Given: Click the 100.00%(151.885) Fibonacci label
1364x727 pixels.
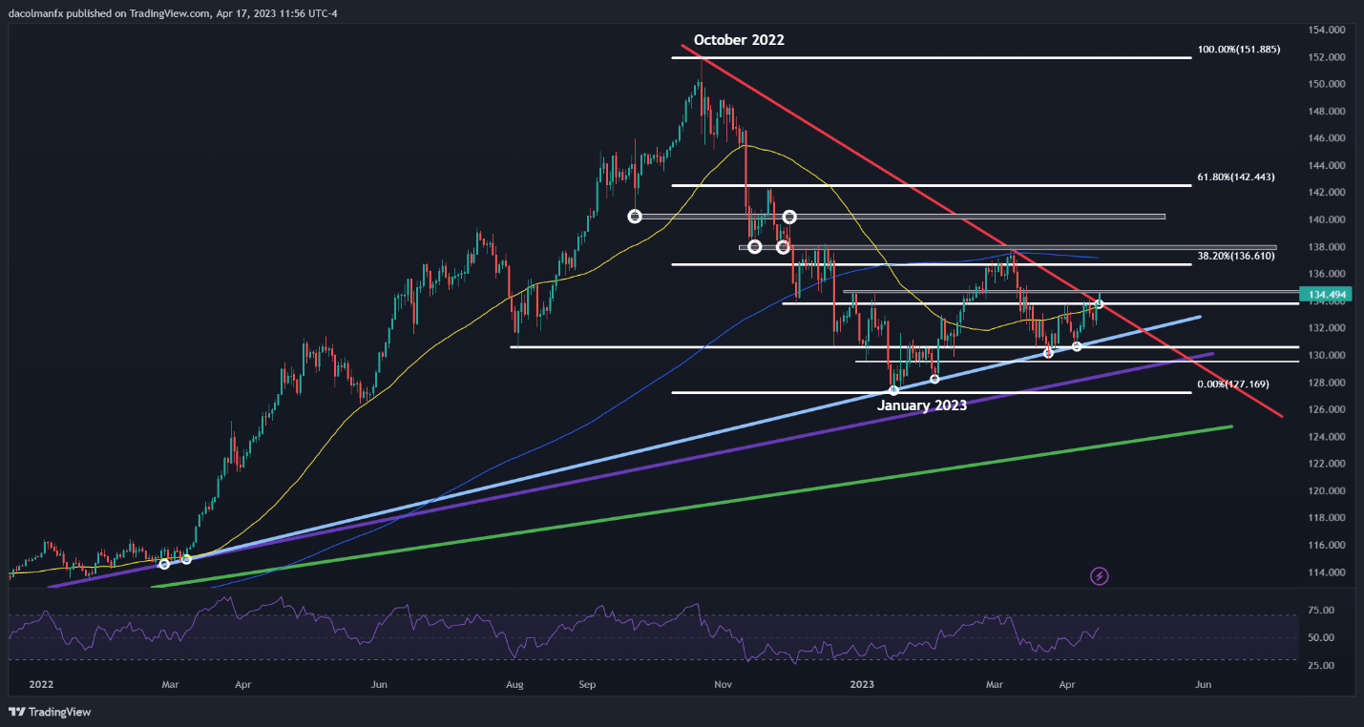Looking at the screenshot, I should (1239, 50).
